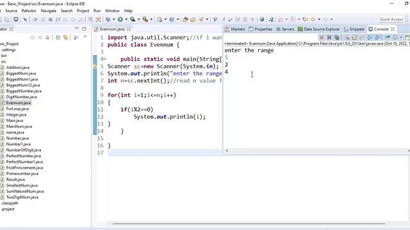Viewport: 410px width, 230px height.
Task: Select Primenumber.java in the navigator tree
Action: click(x=22, y=174)
